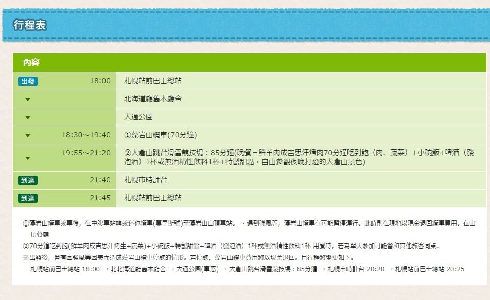Click the 到達 badge beside 21:40
490x300 pixels.
tap(28, 180)
